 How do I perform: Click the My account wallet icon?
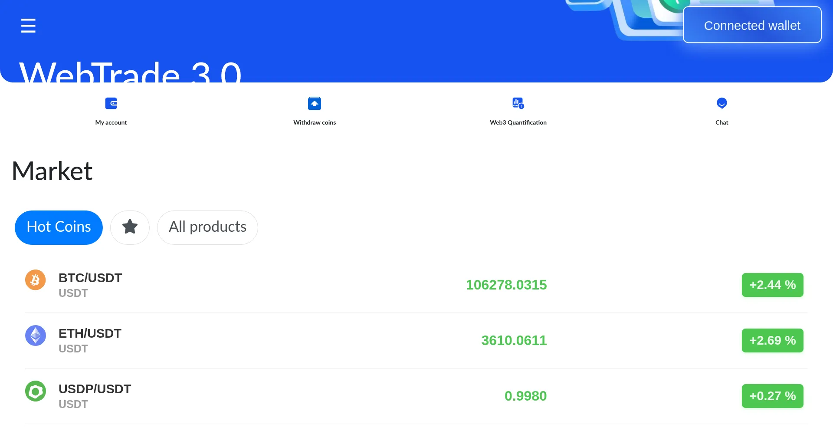[x=111, y=103]
